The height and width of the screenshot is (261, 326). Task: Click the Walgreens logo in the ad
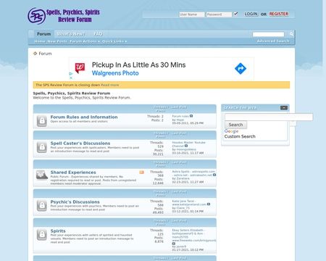pos(80,68)
